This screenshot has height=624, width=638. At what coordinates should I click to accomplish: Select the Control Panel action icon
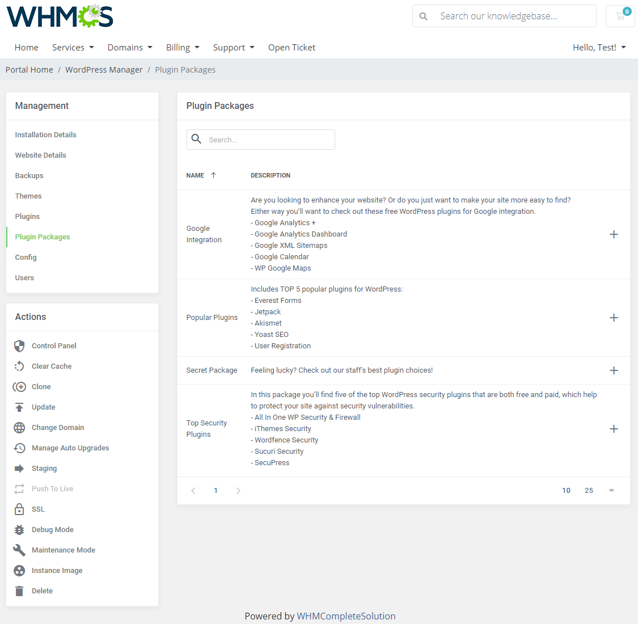[20, 345]
